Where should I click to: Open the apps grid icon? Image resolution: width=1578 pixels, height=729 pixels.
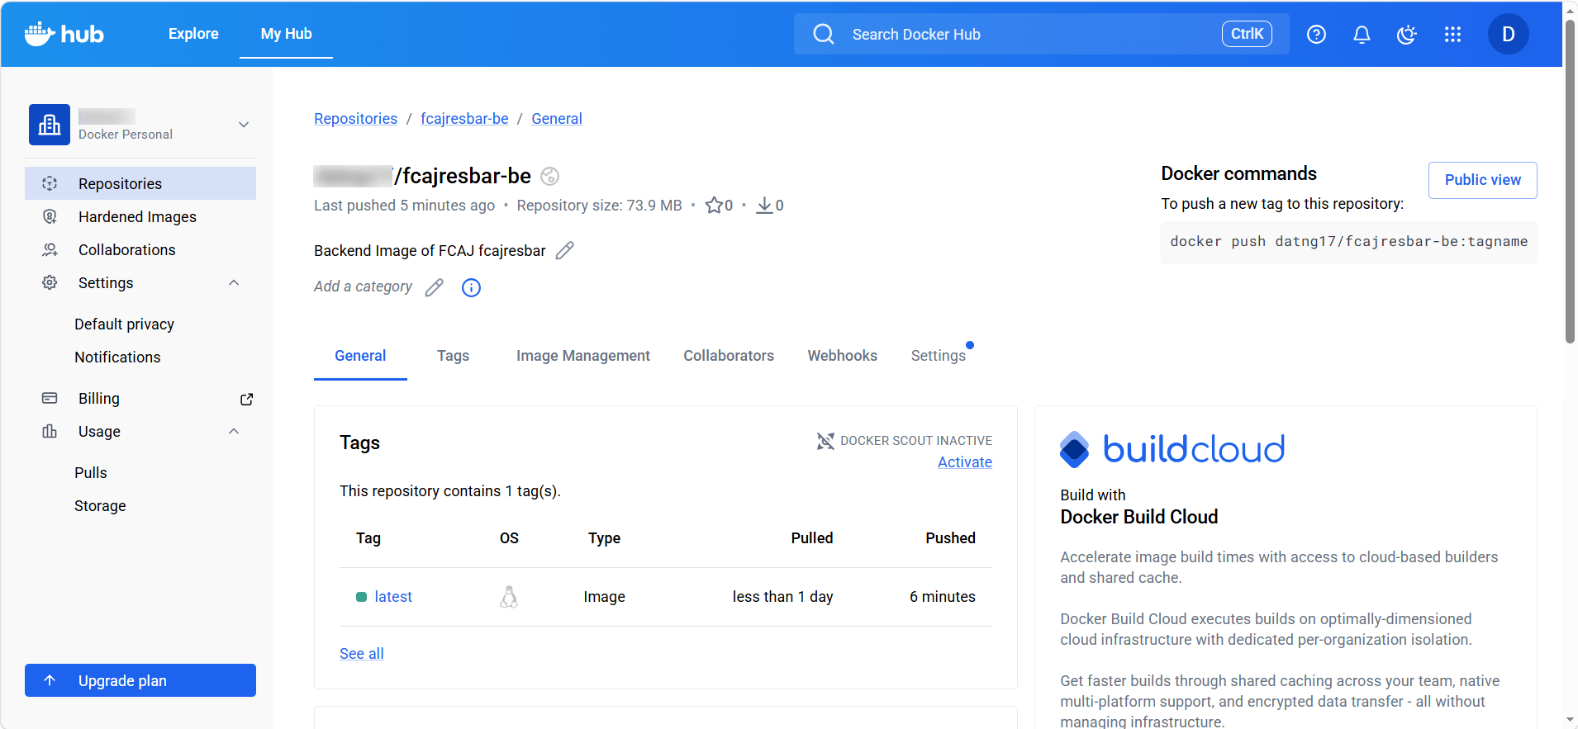1452,34
